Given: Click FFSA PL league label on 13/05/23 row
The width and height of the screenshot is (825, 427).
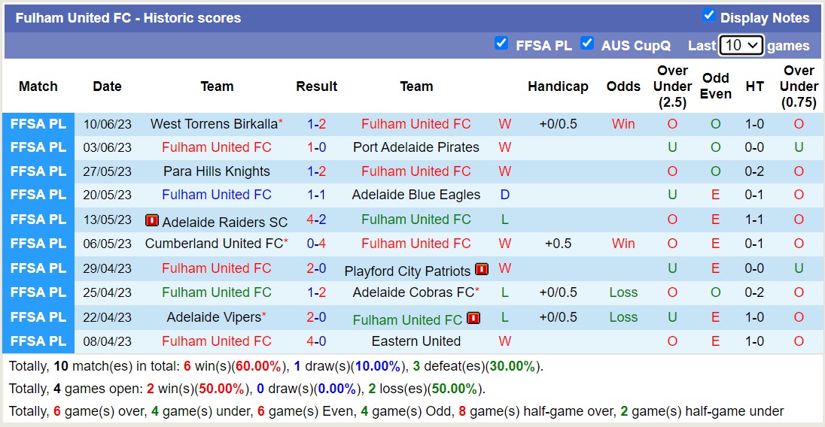Looking at the screenshot, I should 38,219.
